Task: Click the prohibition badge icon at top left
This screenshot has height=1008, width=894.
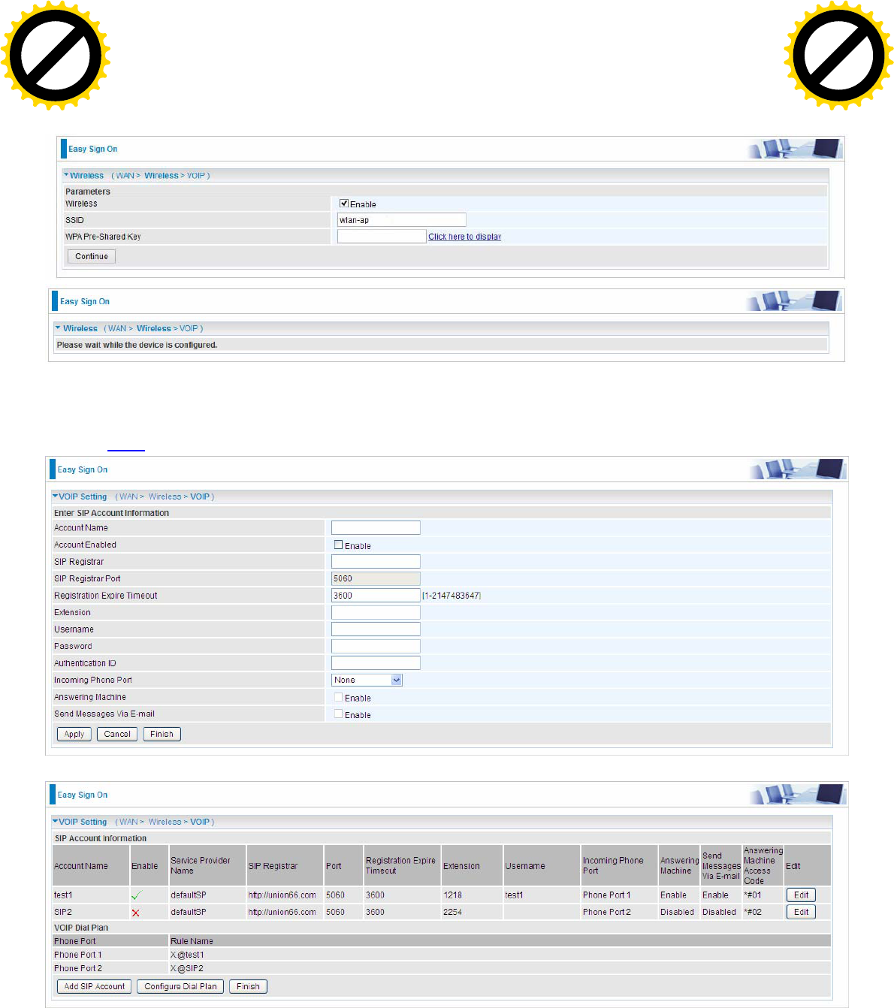Action: coord(55,56)
